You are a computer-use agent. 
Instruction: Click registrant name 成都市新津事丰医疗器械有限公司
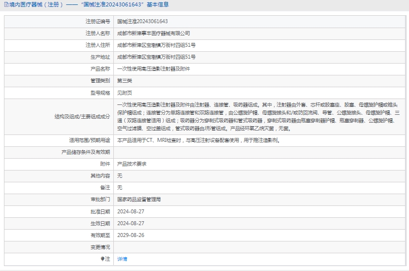[x=153, y=34]
